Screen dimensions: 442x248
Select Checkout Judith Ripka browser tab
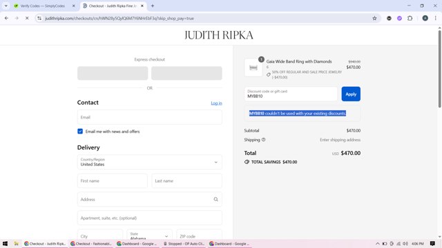coord(113,6)
